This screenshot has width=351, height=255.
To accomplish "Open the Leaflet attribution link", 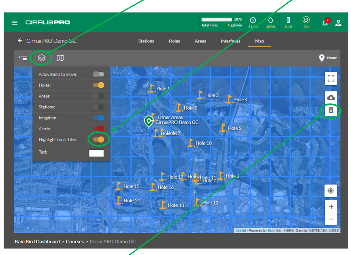I will coord(240,231).
